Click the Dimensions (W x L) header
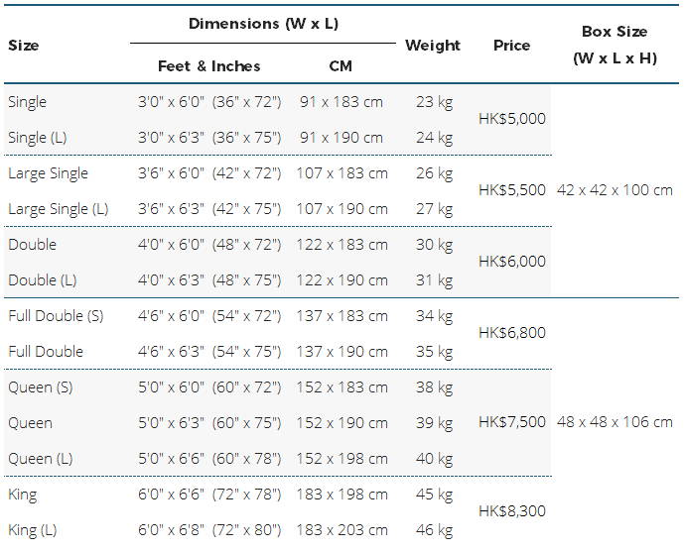684x552 pixels. tap(263, 24)
